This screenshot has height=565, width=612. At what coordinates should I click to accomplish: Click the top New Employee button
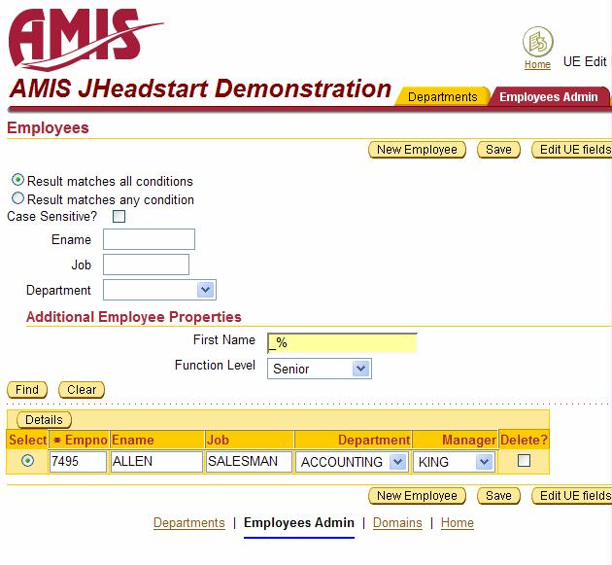click(417, 150)
